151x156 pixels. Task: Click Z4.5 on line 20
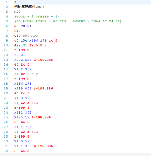click(x=25, y=93)
